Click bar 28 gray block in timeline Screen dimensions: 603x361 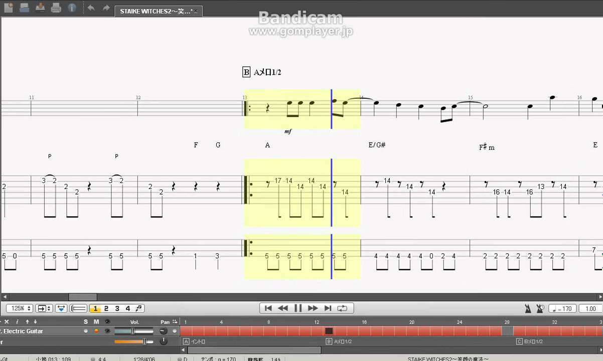click(x=507, y=331)
